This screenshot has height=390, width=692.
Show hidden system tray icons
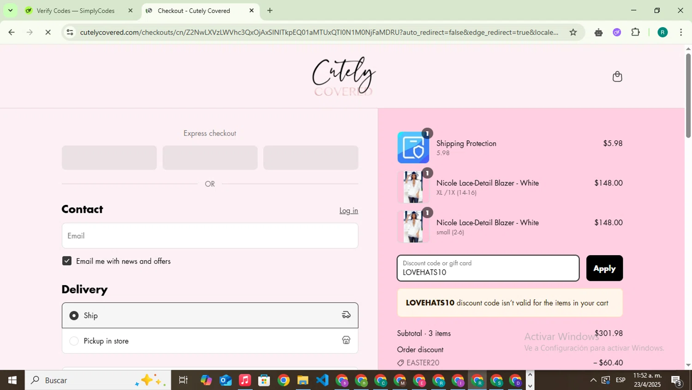pos(593,380)
